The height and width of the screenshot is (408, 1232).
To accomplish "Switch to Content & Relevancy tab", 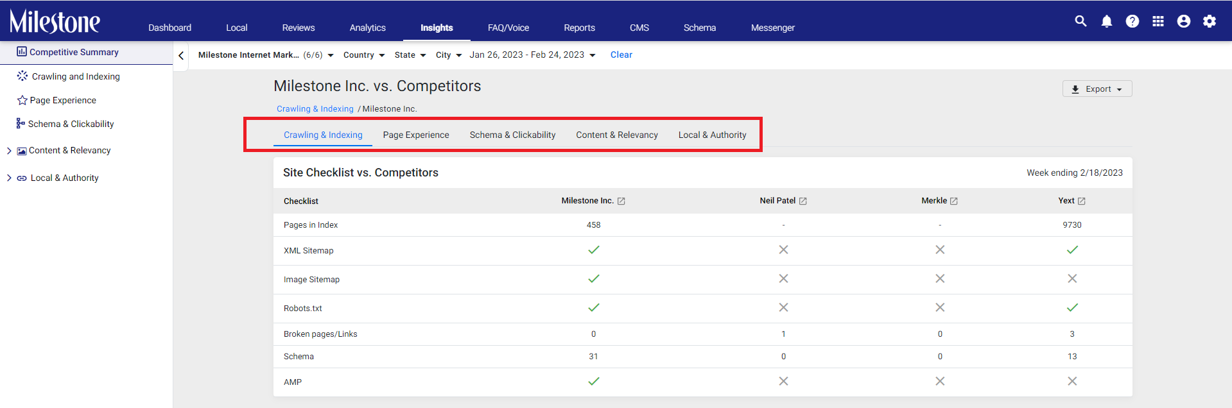I will tap(617, 135).
